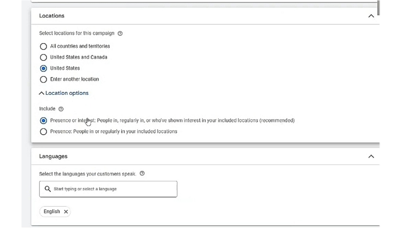Click the English language chip label
Image resolution: width=406 pixels, height=229 pixels.
[52, 211]
